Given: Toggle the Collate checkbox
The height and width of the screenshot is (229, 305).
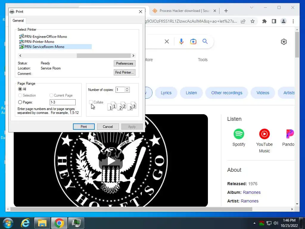Looking at the screenshot, I should [x=91, y=102].
